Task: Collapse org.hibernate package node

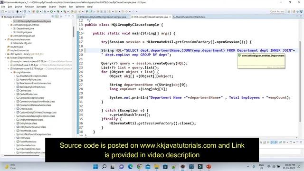Action: coord(11,72)
